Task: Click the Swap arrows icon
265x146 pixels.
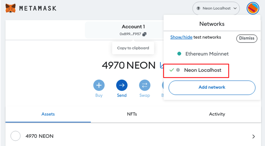Action: coord(145,85)
